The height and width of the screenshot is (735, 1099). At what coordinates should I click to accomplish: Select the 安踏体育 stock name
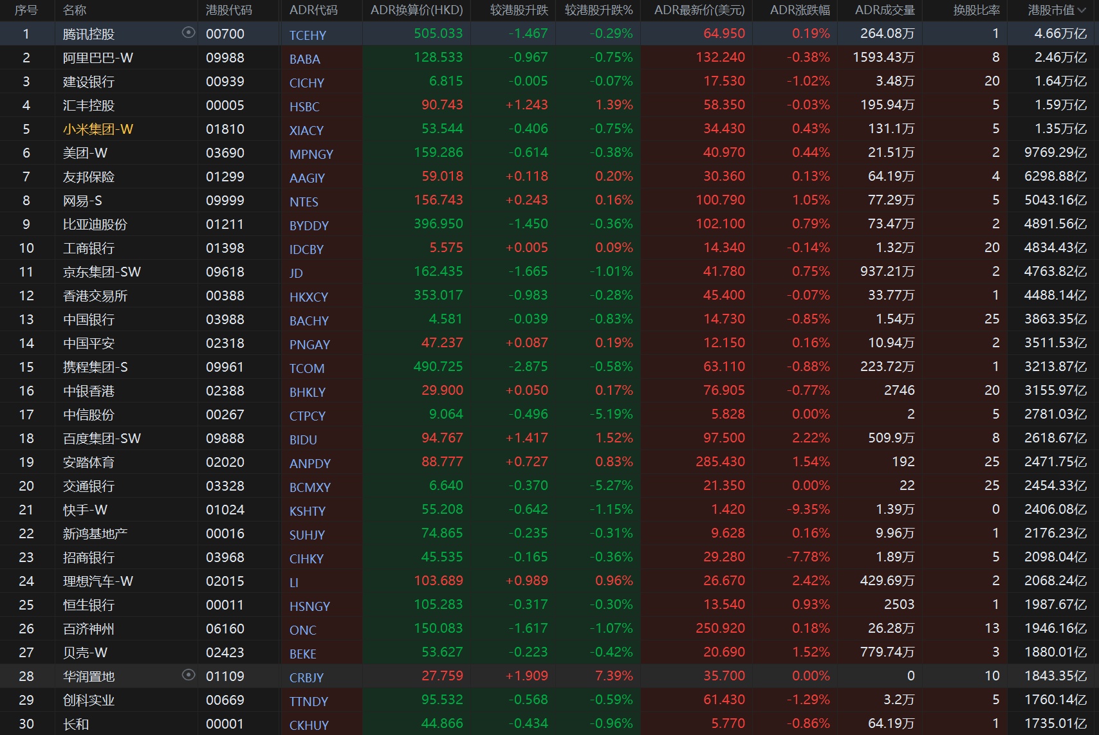[89, 462]
